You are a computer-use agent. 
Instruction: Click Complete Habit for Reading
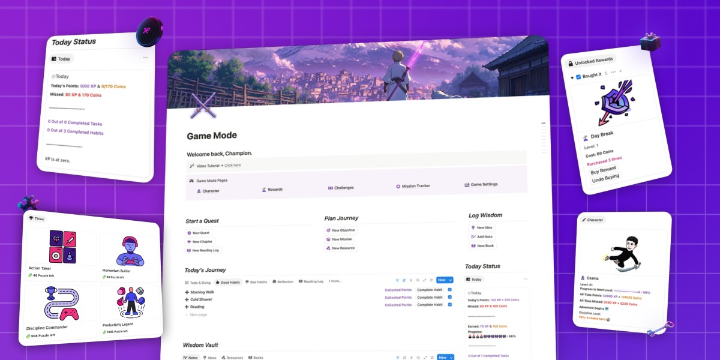[430, 305]
